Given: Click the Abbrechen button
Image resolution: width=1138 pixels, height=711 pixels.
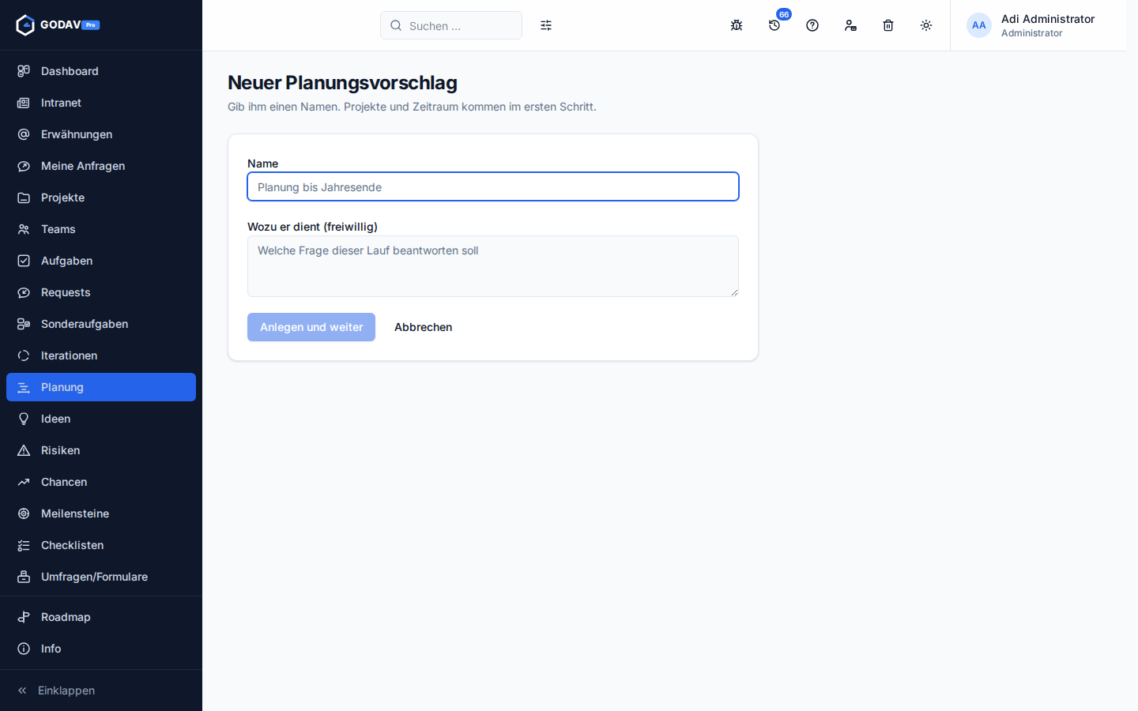Looking at the screenshot, I should click(x=424, y=327).
